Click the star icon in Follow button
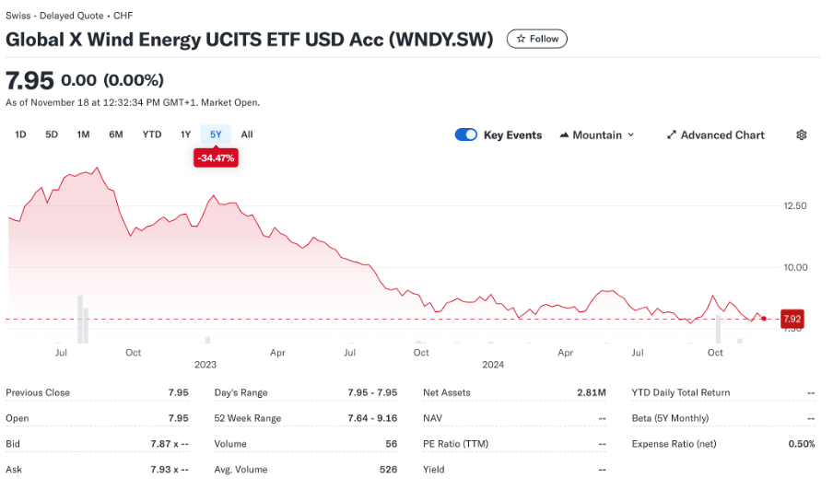The height and width of the screenshot is (490, 833). (x=521, y=39)
